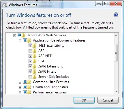Click the ISAPI Filters folder icon

click(x=34, y=72)
